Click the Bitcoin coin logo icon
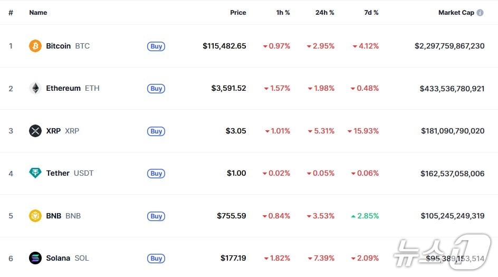Screen dimensions: 498x277 [35, 46]
